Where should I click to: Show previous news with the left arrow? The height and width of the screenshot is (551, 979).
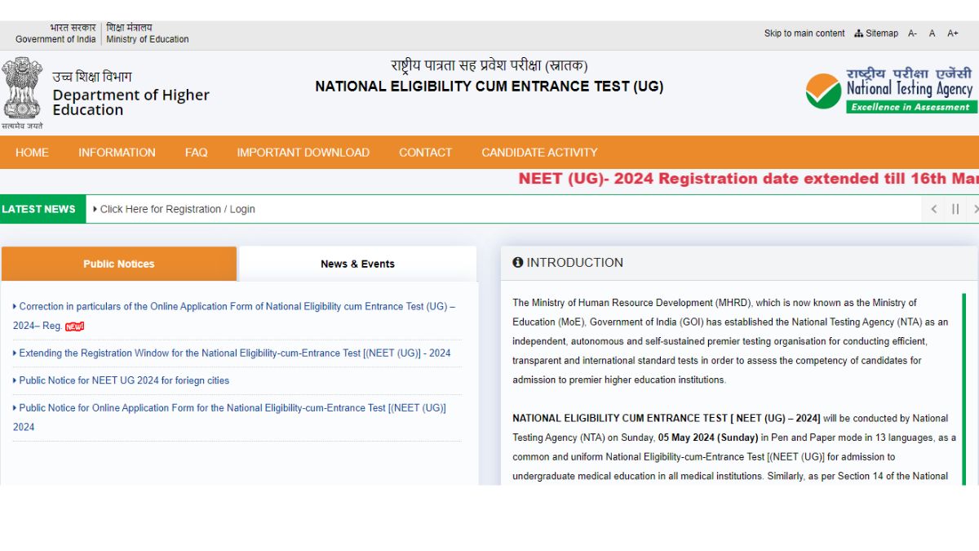(x=934, y=209)
